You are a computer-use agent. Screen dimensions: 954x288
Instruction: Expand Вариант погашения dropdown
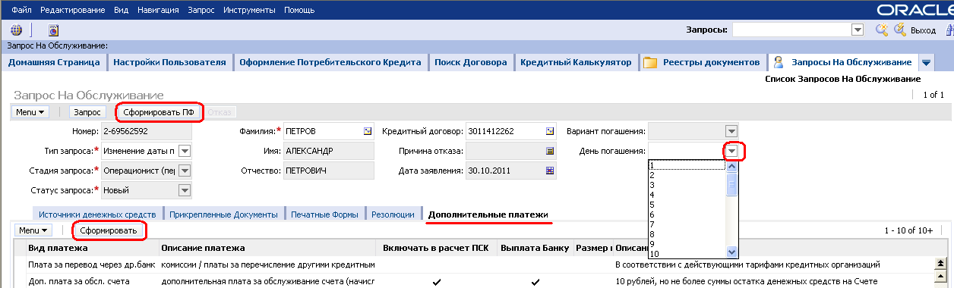point(731,131)
